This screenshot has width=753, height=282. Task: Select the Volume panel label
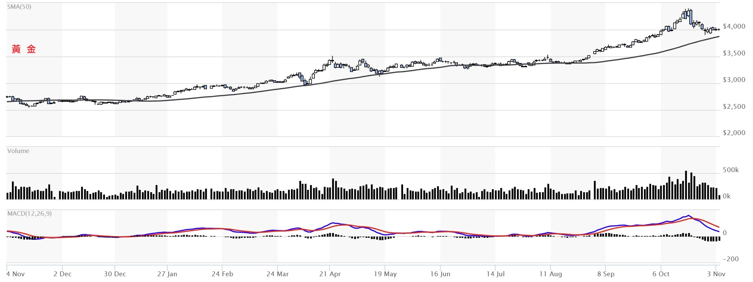(x=18, y=151)
